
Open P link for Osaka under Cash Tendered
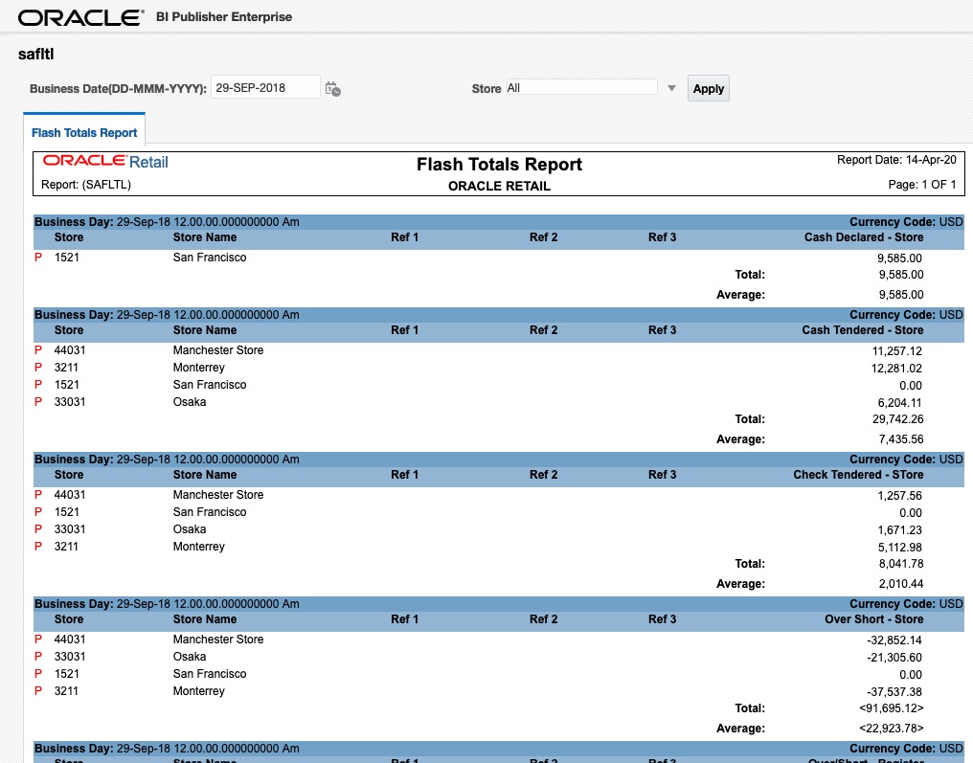click(x=38, y=402)
